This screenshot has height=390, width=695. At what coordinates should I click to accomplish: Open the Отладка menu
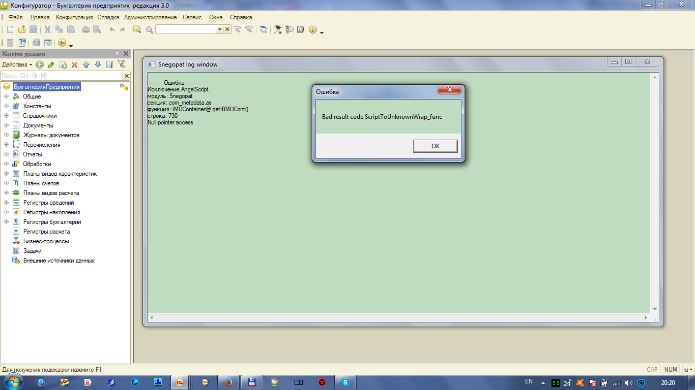(x=108, y=17)
